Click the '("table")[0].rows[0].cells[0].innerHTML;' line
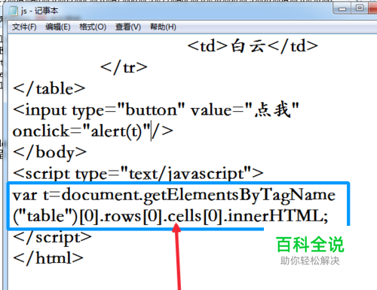The height and width of the screenshot is (290, 377). coord(170,216)
